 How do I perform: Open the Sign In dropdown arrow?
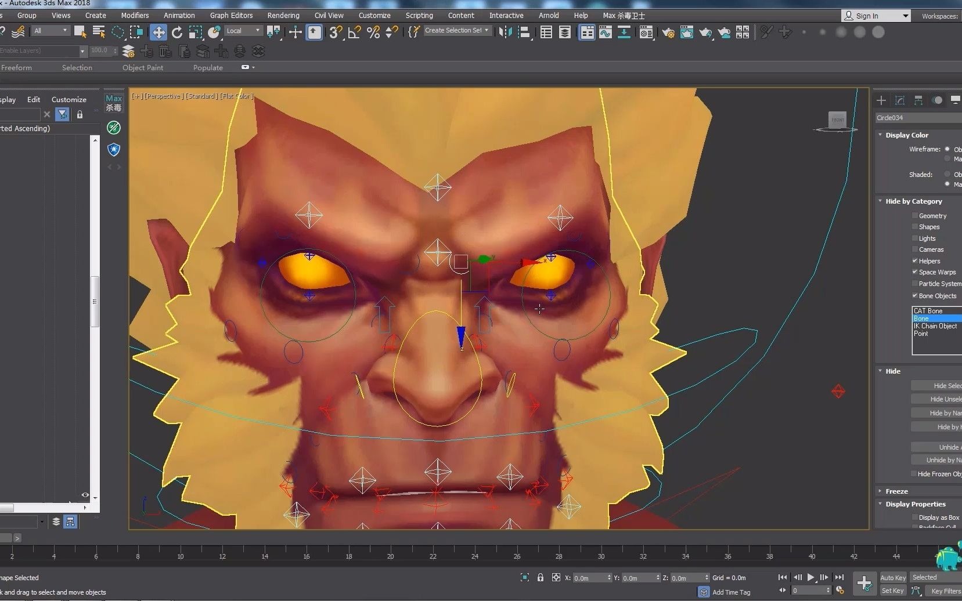pyautogui.click(x=906, y=16)
